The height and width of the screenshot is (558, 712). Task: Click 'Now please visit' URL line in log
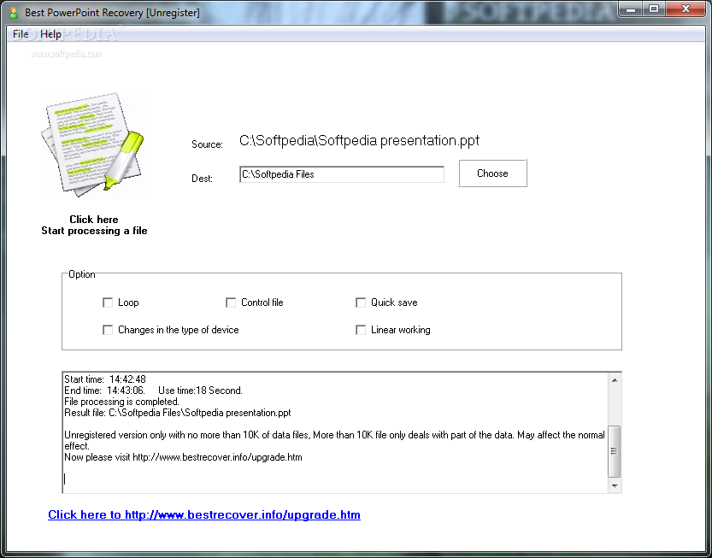[183, 457]
